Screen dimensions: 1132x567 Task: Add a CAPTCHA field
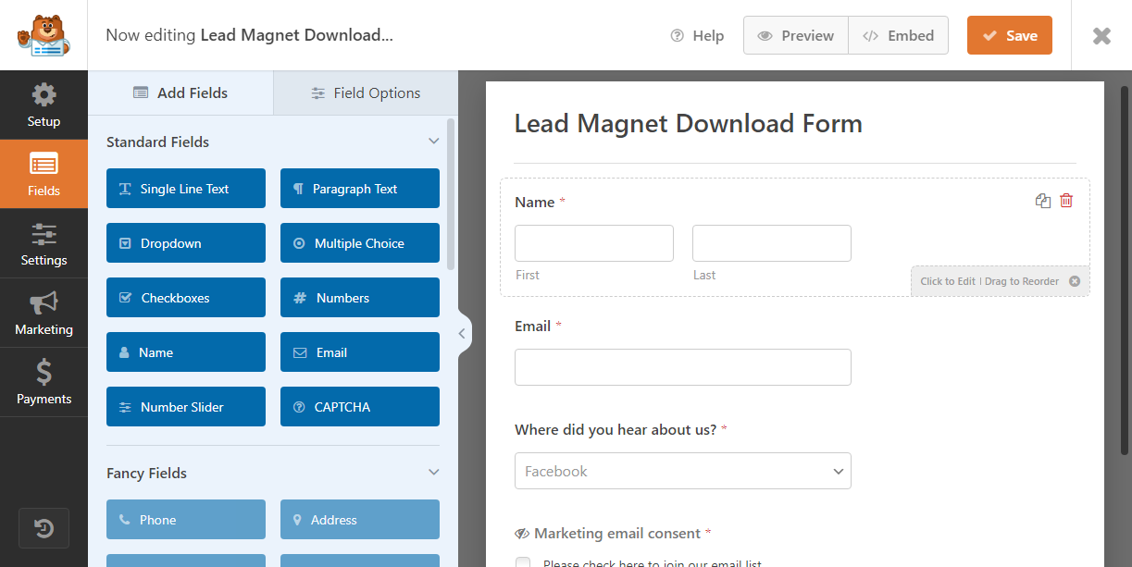click(x=360, y=407)
